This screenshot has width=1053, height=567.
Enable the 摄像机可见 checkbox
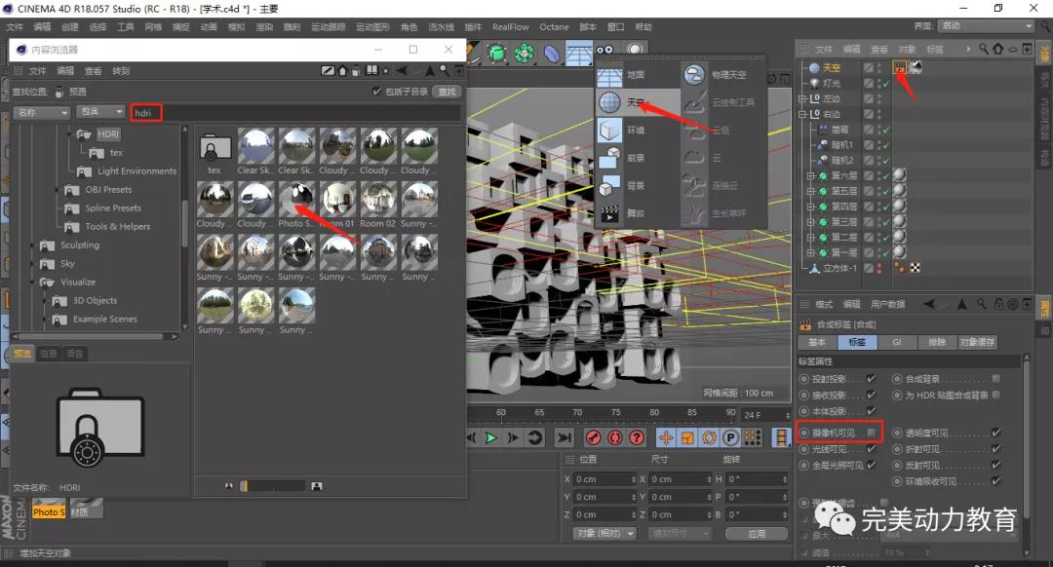872,433
